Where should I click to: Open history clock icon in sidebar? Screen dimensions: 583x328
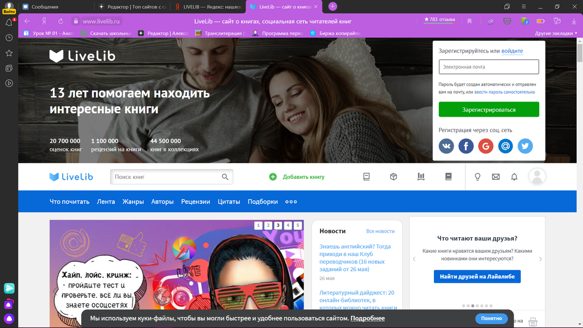click(x=9, y=37)
